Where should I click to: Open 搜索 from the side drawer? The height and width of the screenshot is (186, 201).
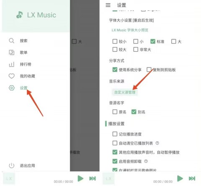[23, 41]
